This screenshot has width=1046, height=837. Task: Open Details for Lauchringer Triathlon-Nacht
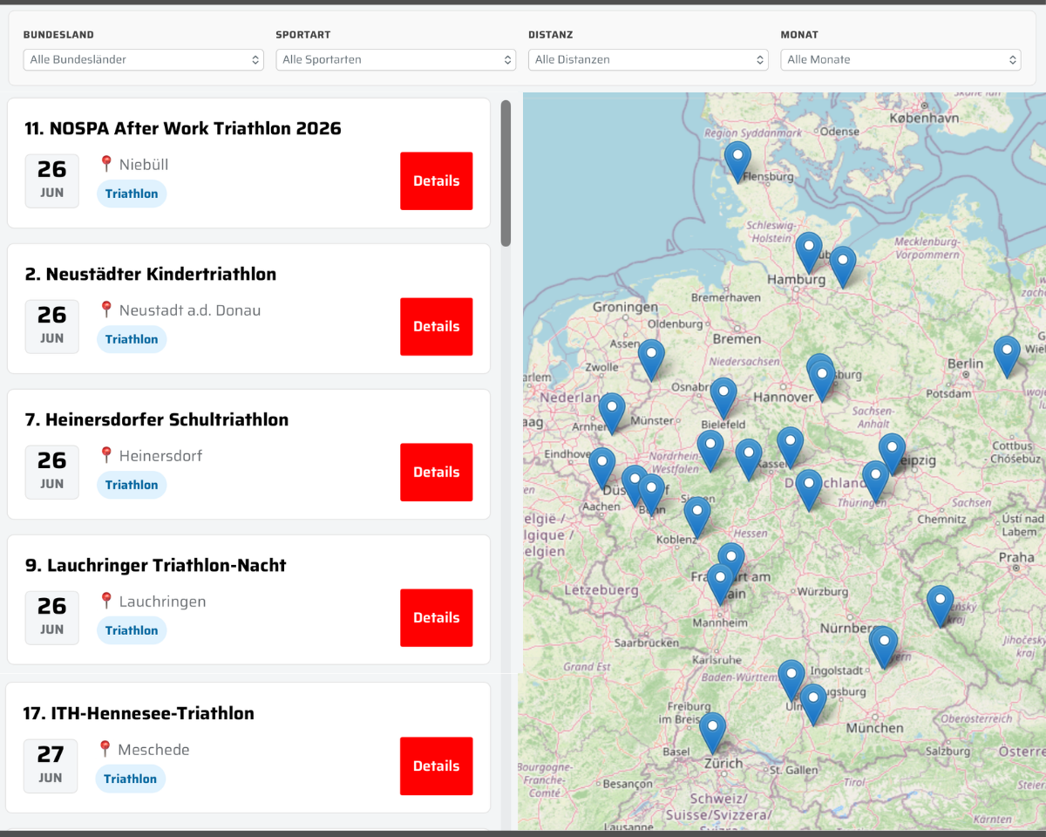pyautogui.click(x=437, y=618)
